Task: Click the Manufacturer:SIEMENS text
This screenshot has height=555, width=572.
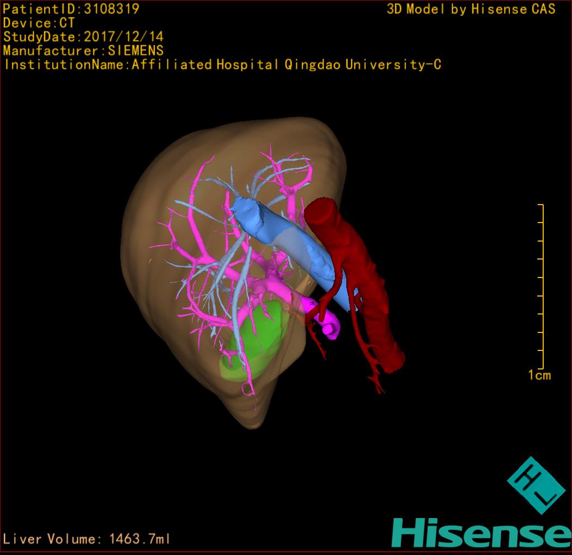Action: point(83,51)
